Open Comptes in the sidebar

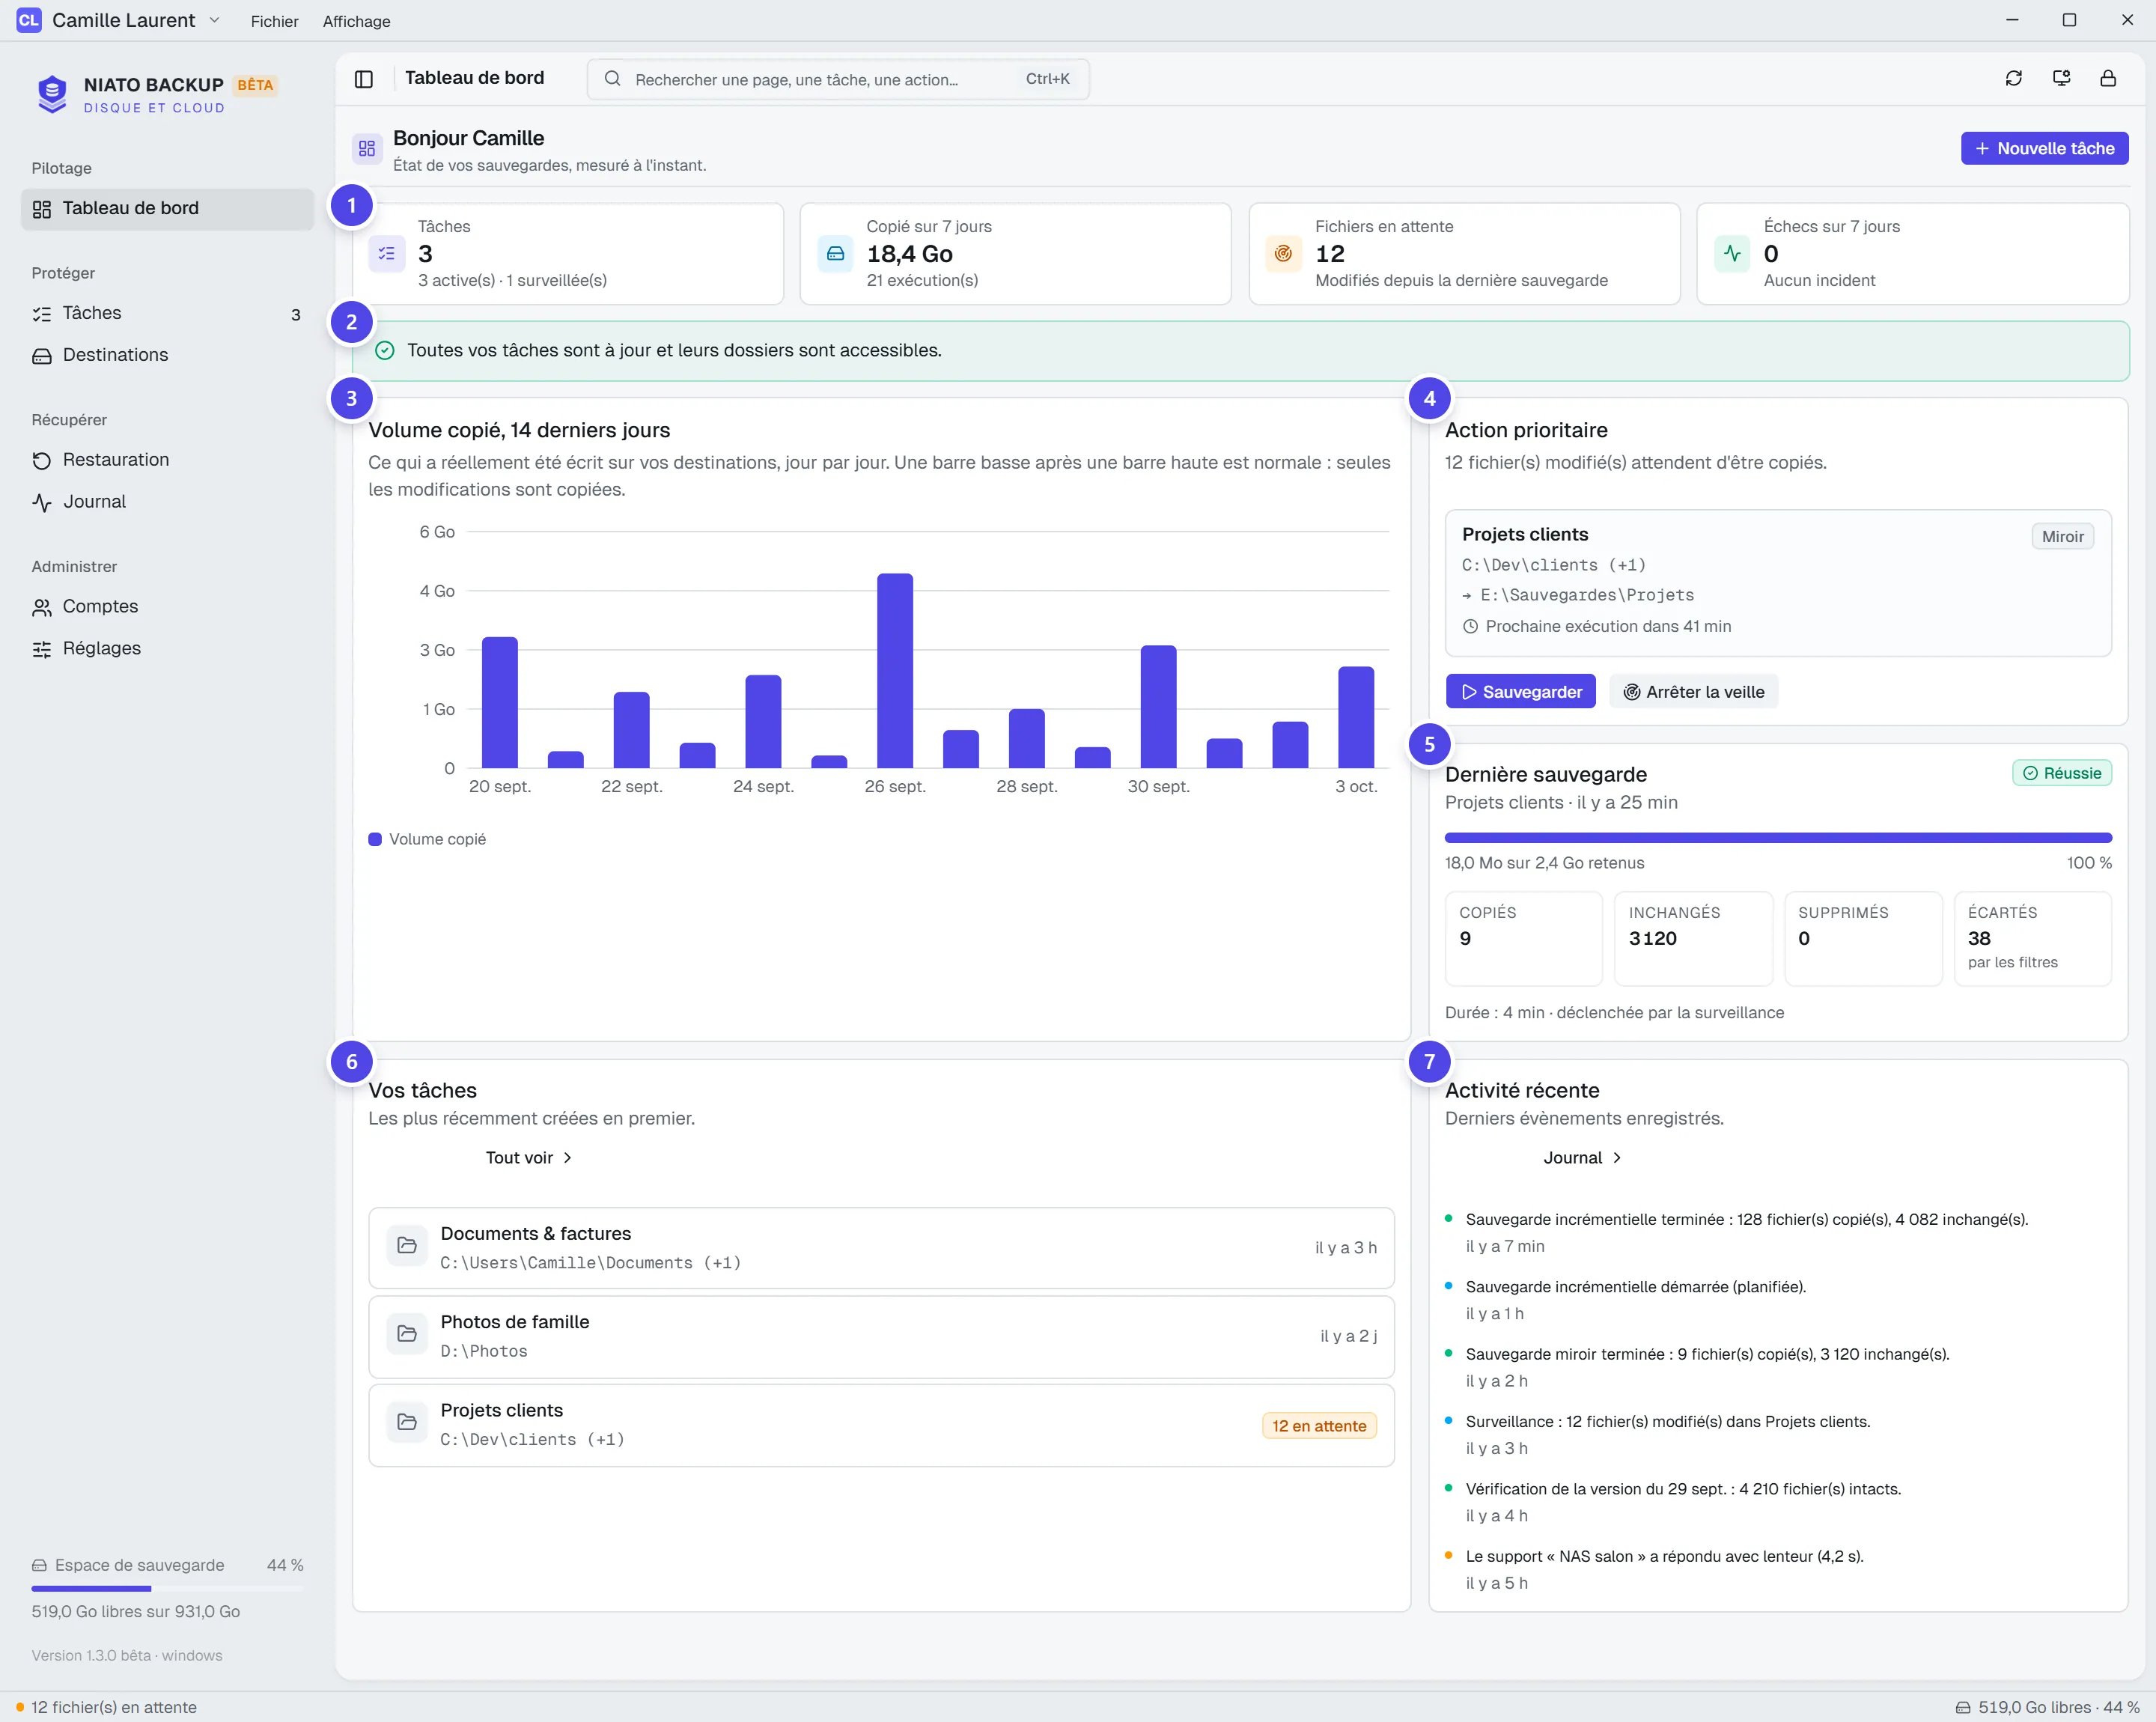[x=167, y=607]
